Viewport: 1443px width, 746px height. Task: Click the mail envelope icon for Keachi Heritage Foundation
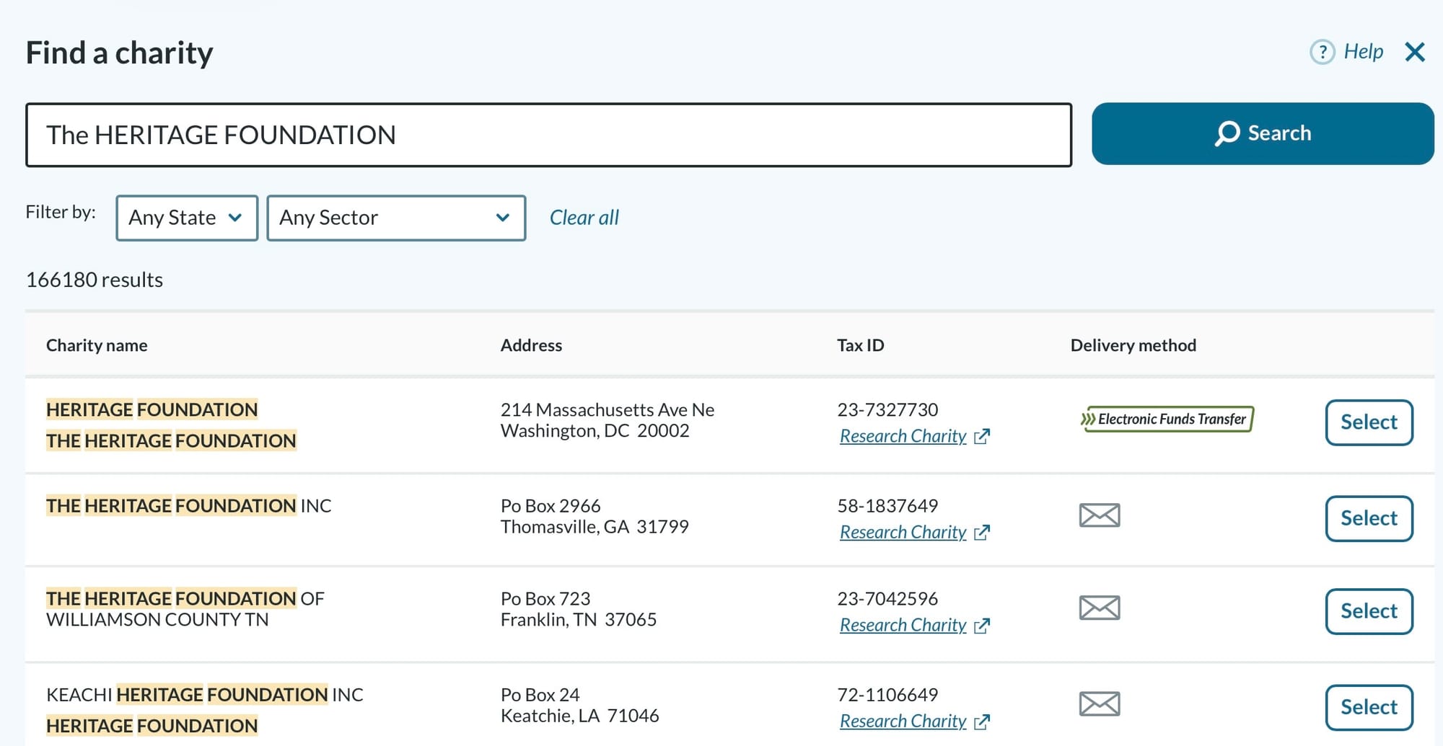(1100, 704)
